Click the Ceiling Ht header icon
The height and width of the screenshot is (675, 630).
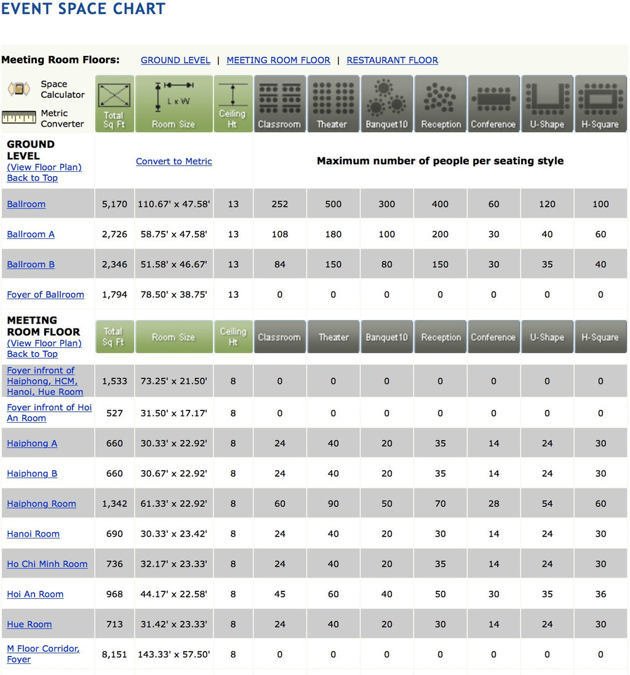click(233, 103)
